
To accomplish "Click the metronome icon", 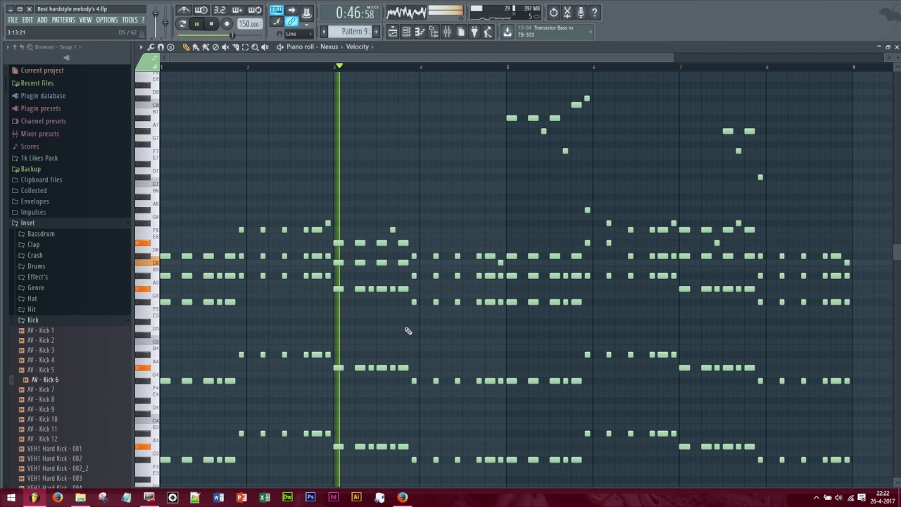I will 184,11.
